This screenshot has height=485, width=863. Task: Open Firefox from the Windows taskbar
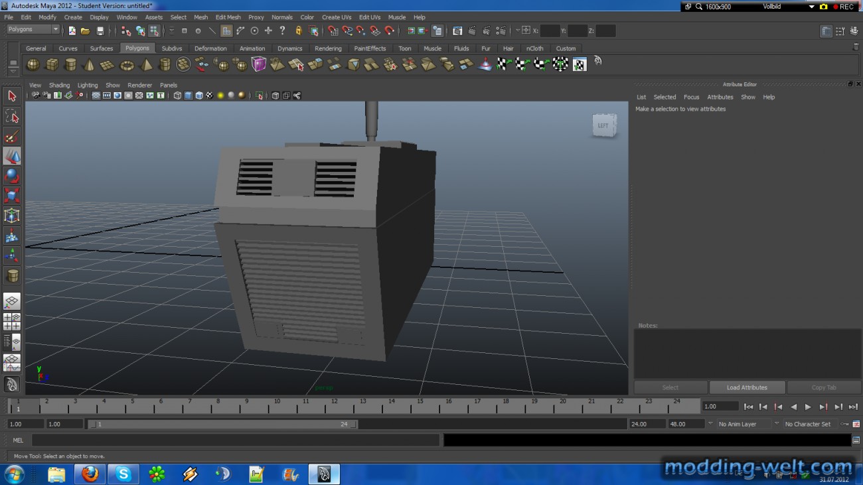(90, 474)
